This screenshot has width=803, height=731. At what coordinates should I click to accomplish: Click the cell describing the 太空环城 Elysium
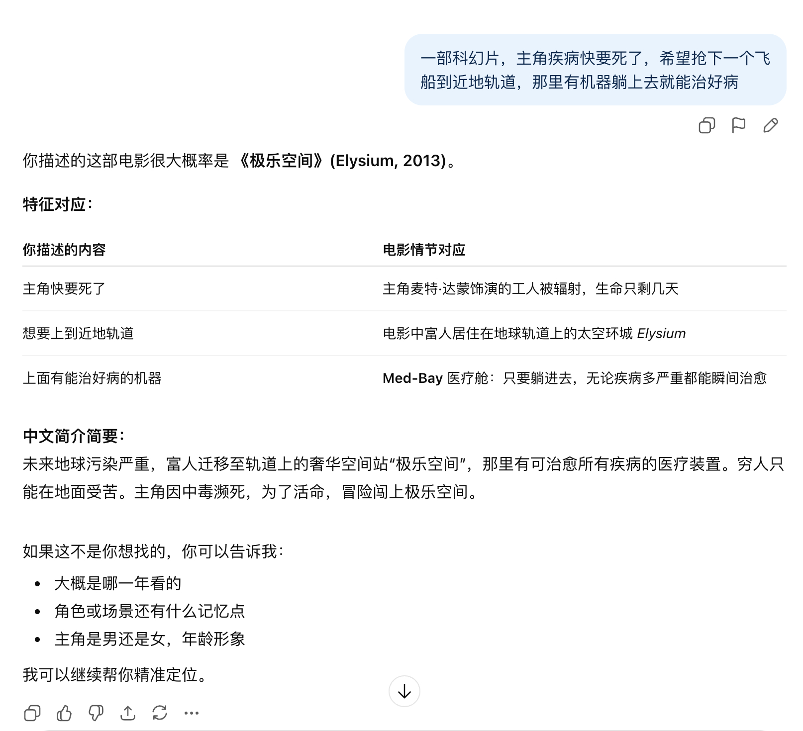(x=534, y=333)
